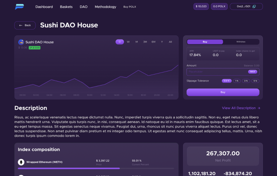
Task: Click the 1,102,181.20 value
Action: [202, 174]
